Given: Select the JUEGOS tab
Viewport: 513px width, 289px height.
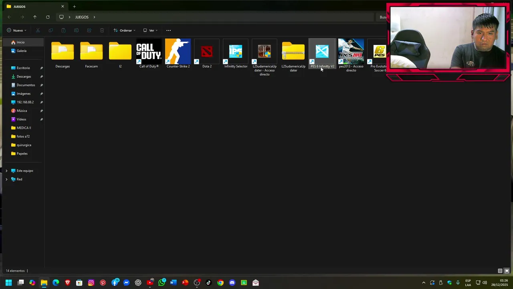Looking at the screenshot, I should click(x=35, y=6).
